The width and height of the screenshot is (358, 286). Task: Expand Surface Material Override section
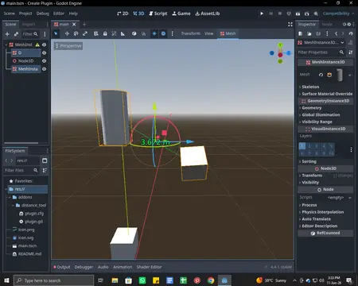click(x=326, y=94)
